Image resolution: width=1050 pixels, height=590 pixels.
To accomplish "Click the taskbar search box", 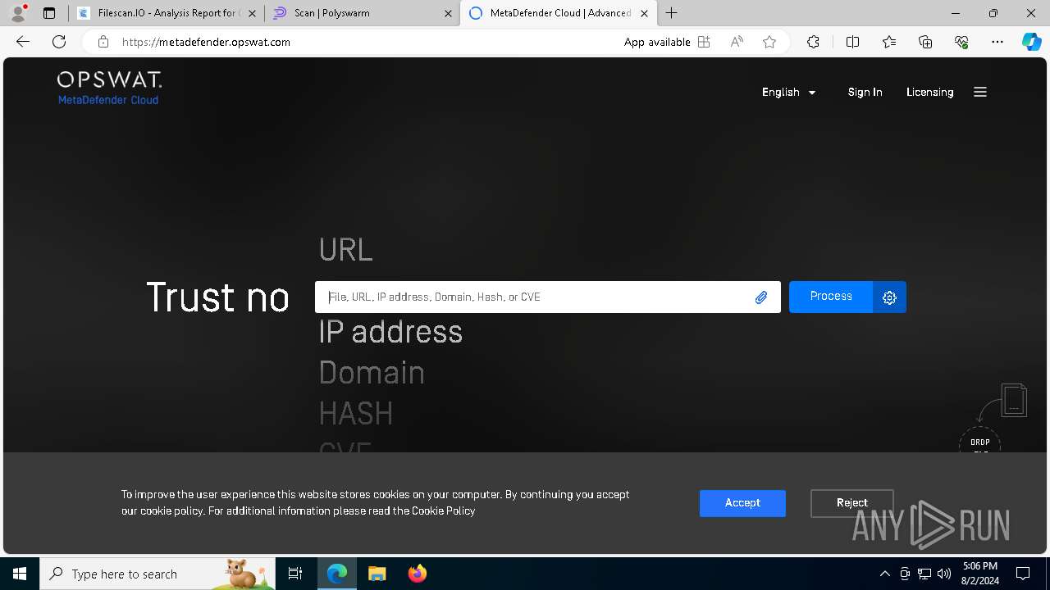I will point(157,574).
